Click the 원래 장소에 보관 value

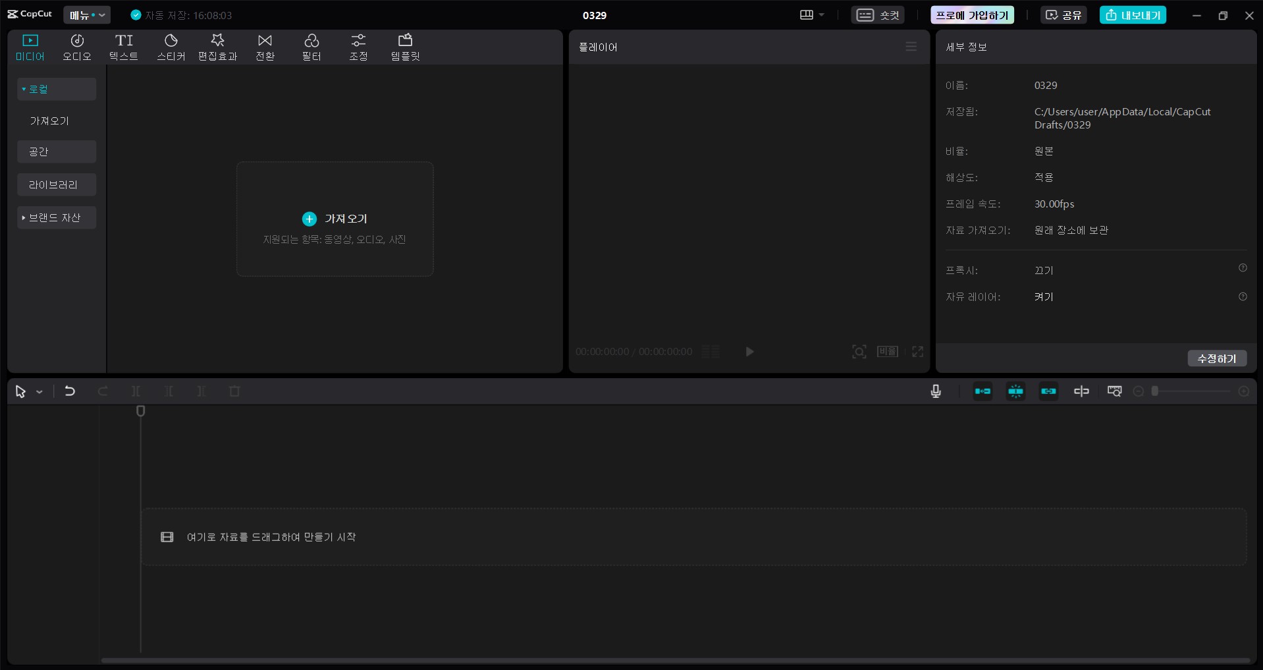(x=1071, y=231)
